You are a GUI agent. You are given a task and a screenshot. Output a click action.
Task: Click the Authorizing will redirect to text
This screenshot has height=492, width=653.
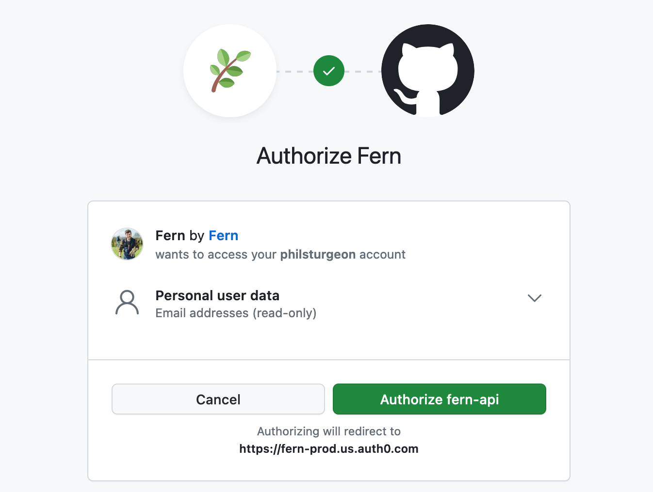329,431
